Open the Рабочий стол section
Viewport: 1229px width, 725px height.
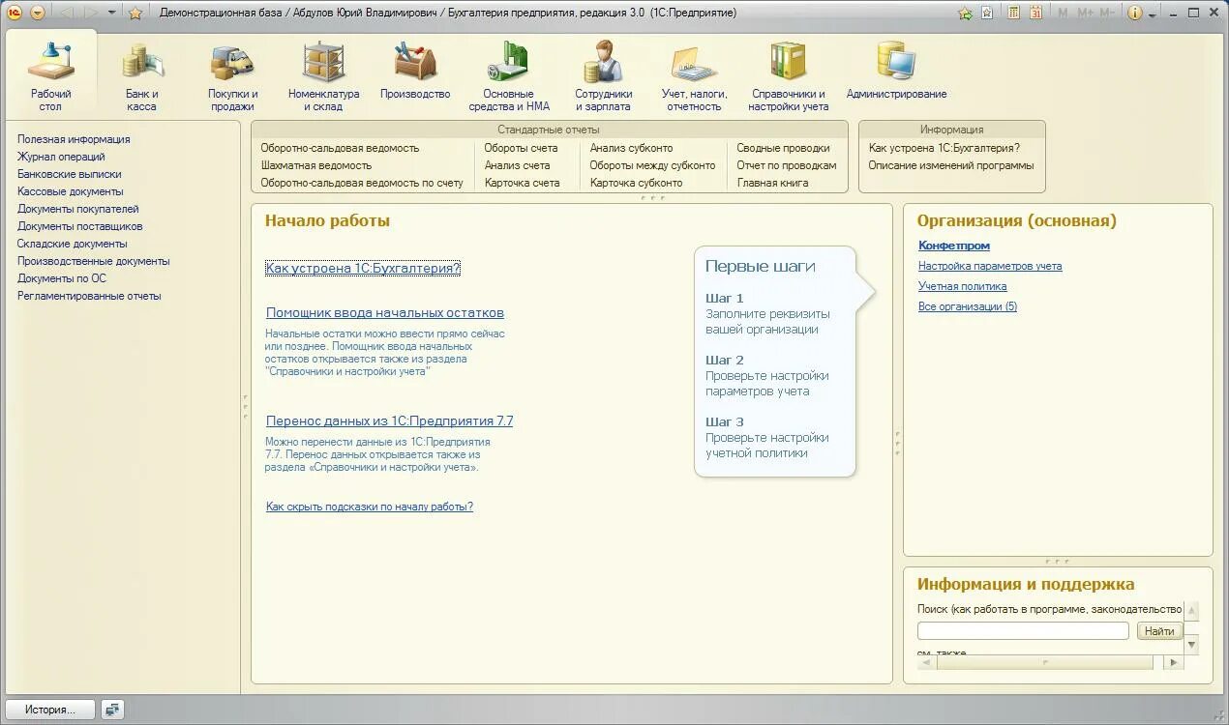50,75
